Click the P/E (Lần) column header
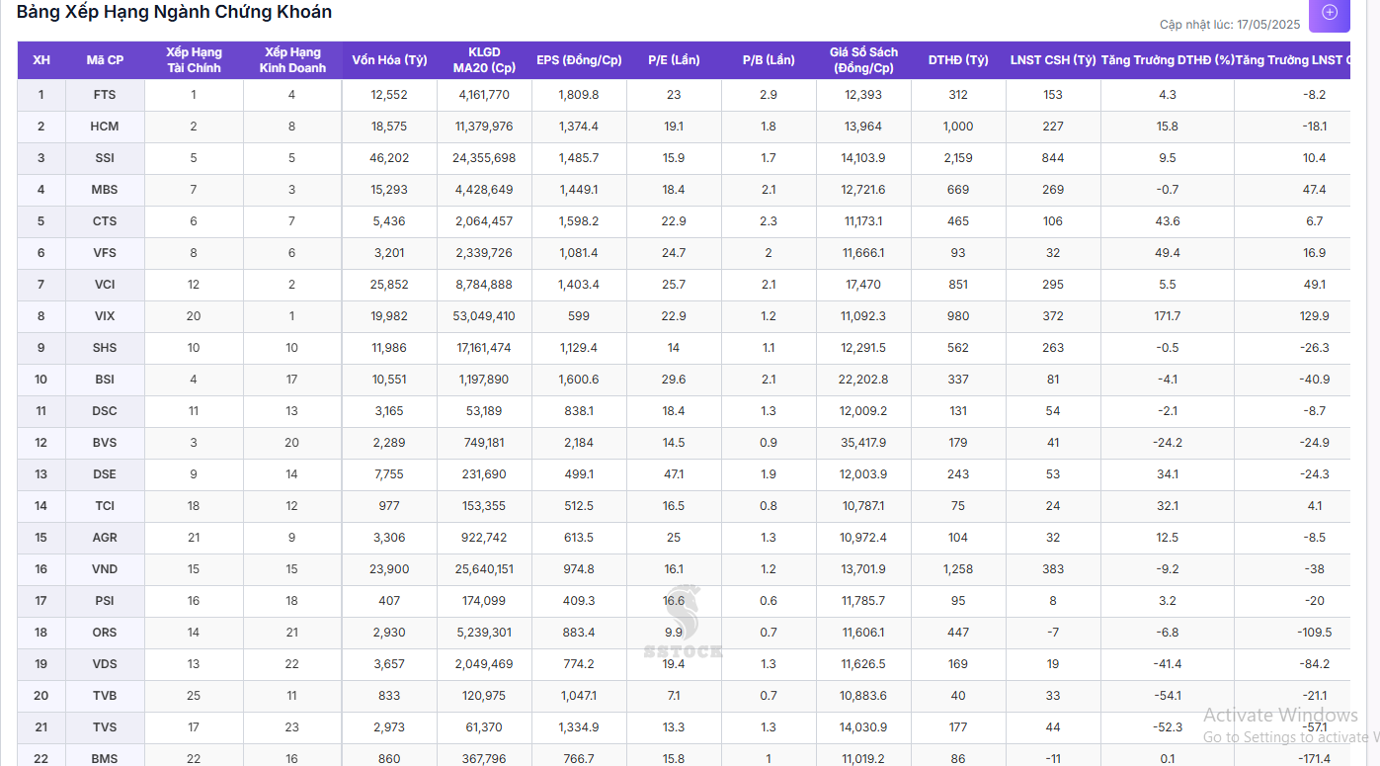1380x766 pixels. pos(674,60)
